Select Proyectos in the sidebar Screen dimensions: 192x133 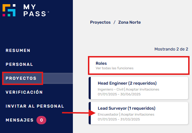point(21,78)
